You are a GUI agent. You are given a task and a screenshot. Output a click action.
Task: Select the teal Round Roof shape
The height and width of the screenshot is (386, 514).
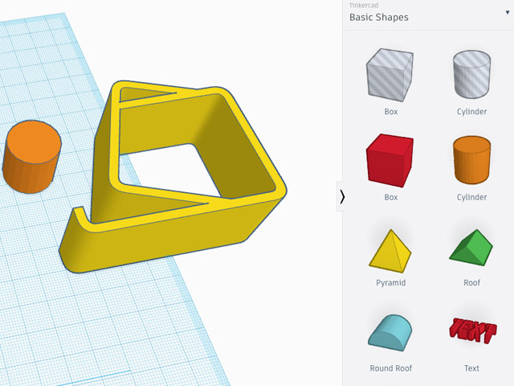coord(390,331)
